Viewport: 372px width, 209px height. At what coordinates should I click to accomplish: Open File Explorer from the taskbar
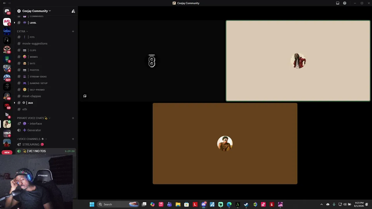click(x=178, y=204)
